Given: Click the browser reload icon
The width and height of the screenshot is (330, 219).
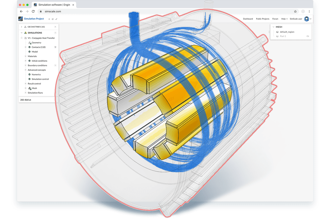Looking at the screenshot, I should coord(33,11).
